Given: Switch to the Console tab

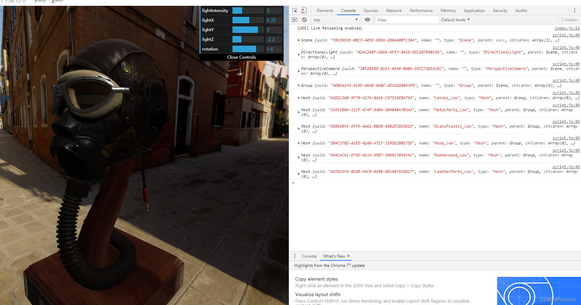Looking at the screenshot, I should click(348, 11).
